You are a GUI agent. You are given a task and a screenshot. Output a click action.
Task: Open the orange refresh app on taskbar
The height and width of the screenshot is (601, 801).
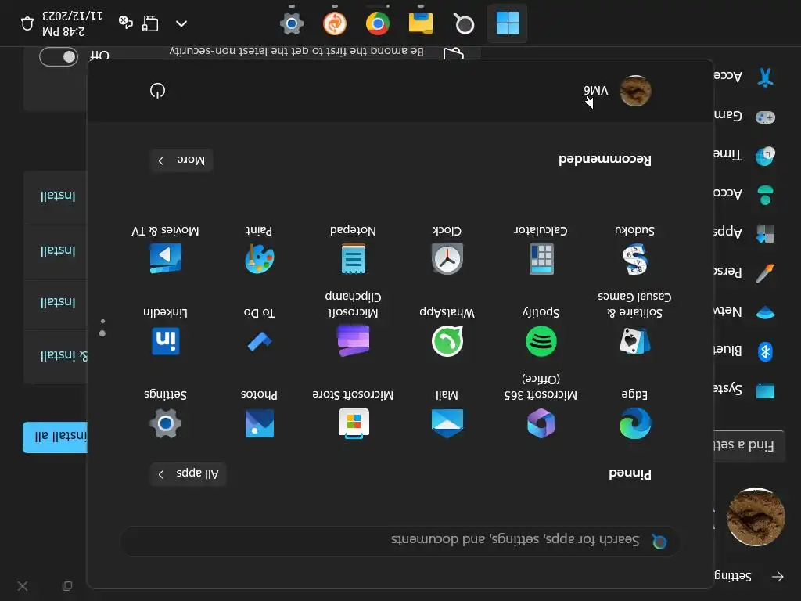pyautogui.click(x=335, y=23)
